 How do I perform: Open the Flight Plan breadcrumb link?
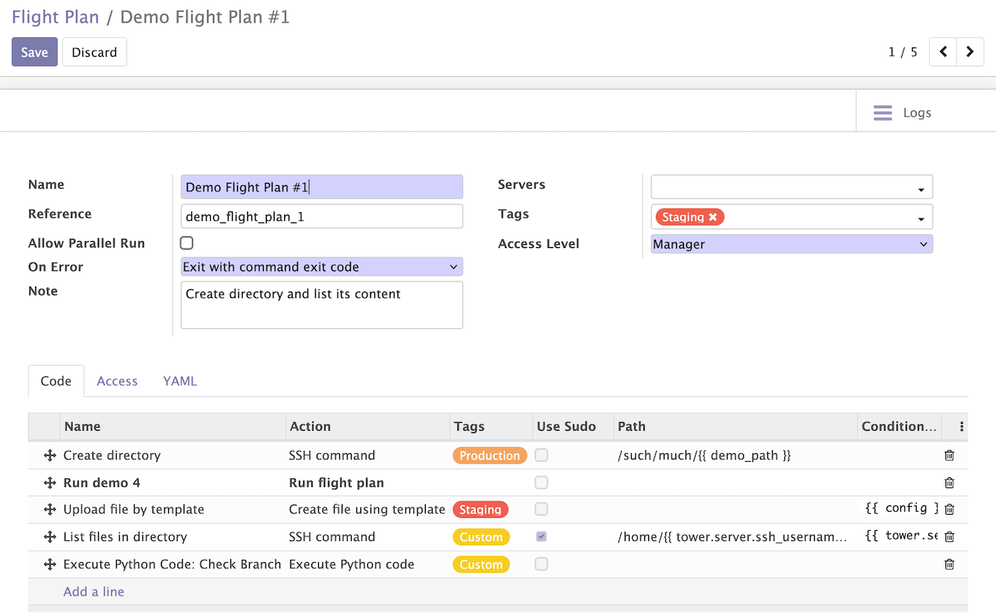point(55,16)
